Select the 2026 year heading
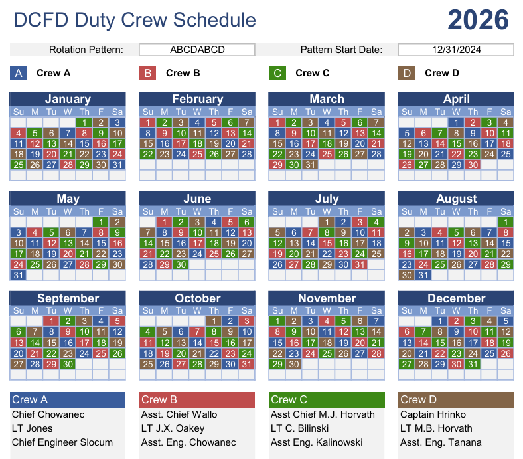 478,20
